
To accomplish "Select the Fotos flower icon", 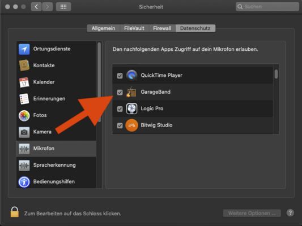I will [x=24, y=115].
